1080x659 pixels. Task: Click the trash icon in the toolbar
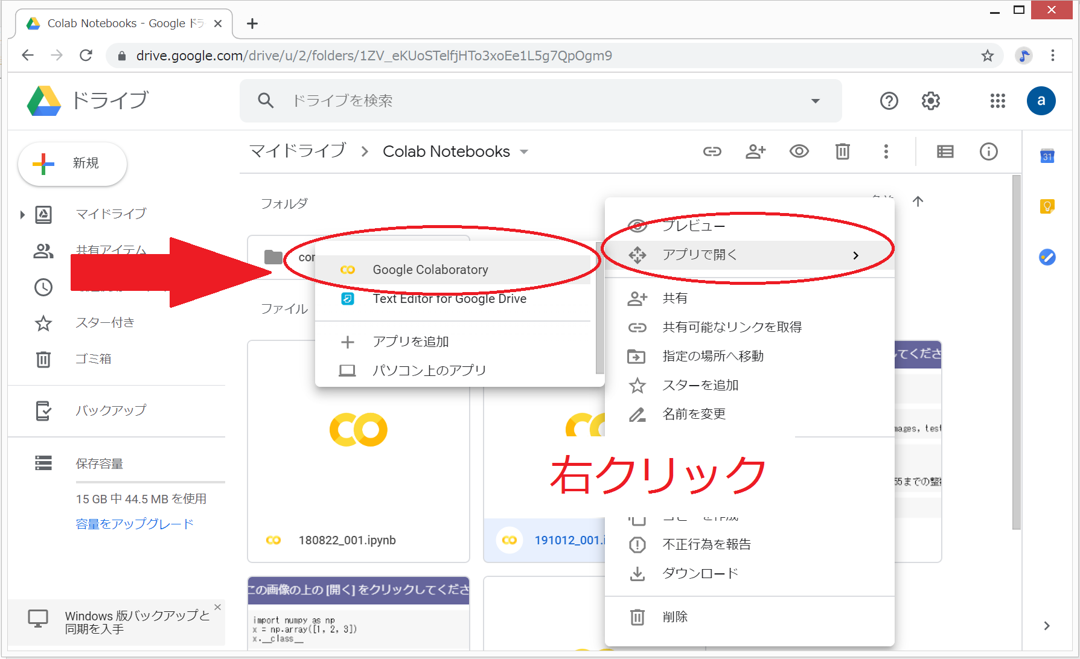pyautogui.click(x=842, y=151)
